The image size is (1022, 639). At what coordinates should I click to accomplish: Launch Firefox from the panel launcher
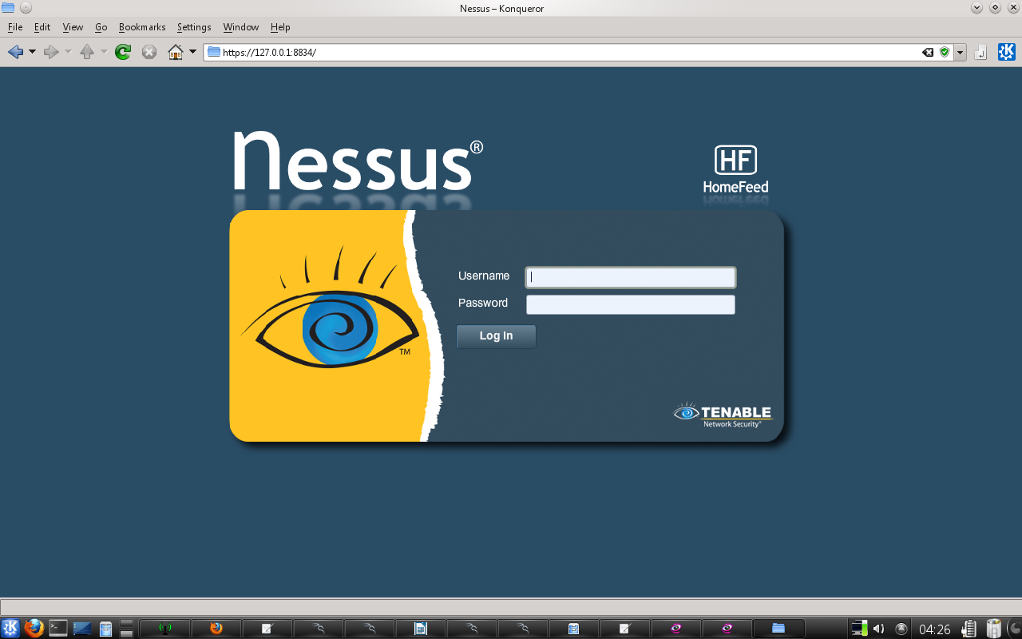[x=34, y=629]
